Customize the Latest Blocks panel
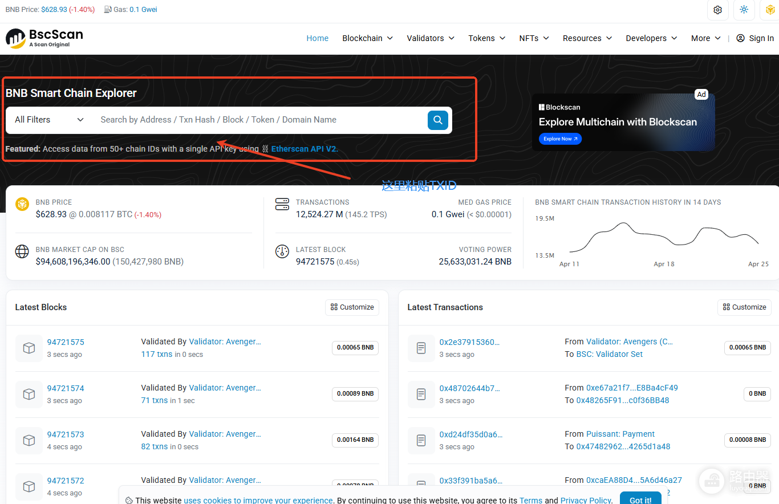 tap(352, 307)
